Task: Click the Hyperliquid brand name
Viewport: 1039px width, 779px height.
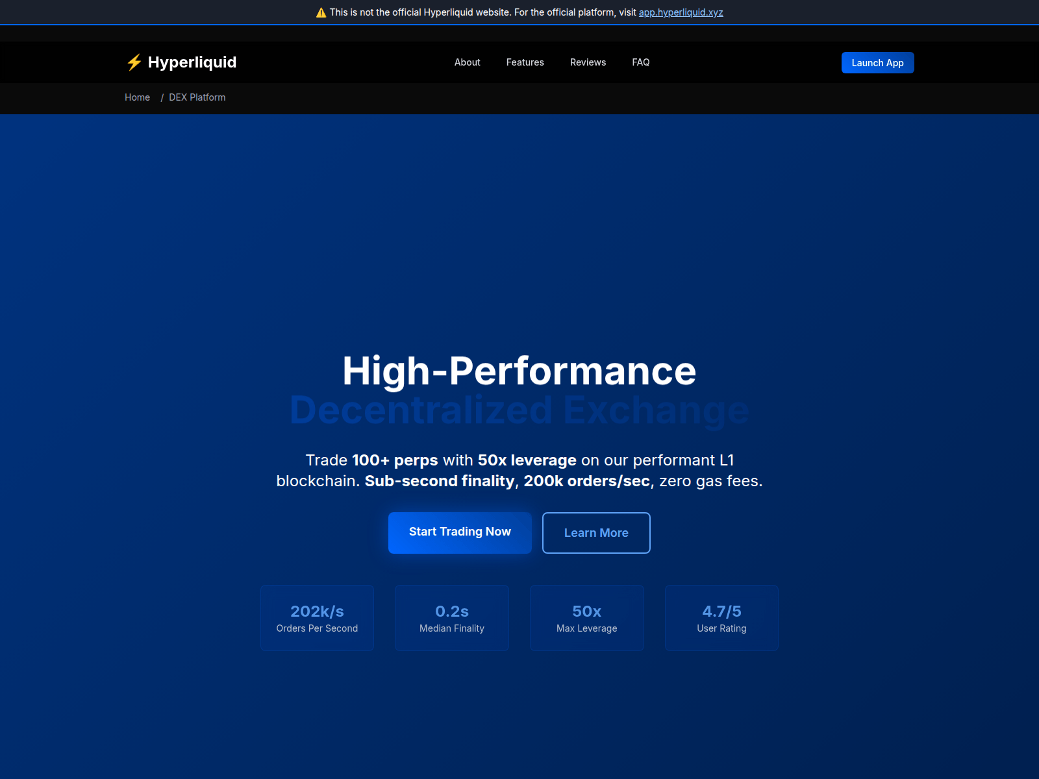Action: 192,62
